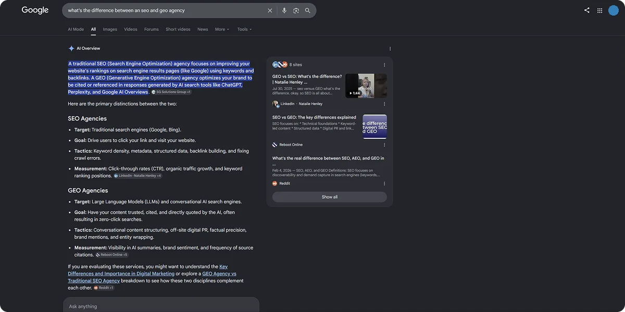
Task: Click the magnifier search icon
Action: click(308, 10)
